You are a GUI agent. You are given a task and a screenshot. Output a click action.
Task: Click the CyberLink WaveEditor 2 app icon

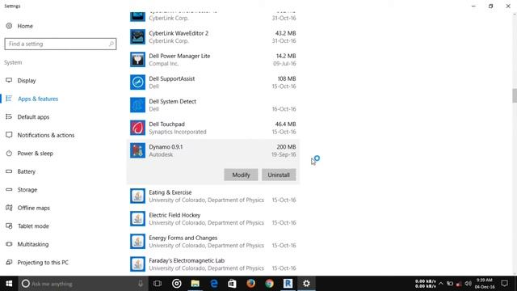pos(137,36)
